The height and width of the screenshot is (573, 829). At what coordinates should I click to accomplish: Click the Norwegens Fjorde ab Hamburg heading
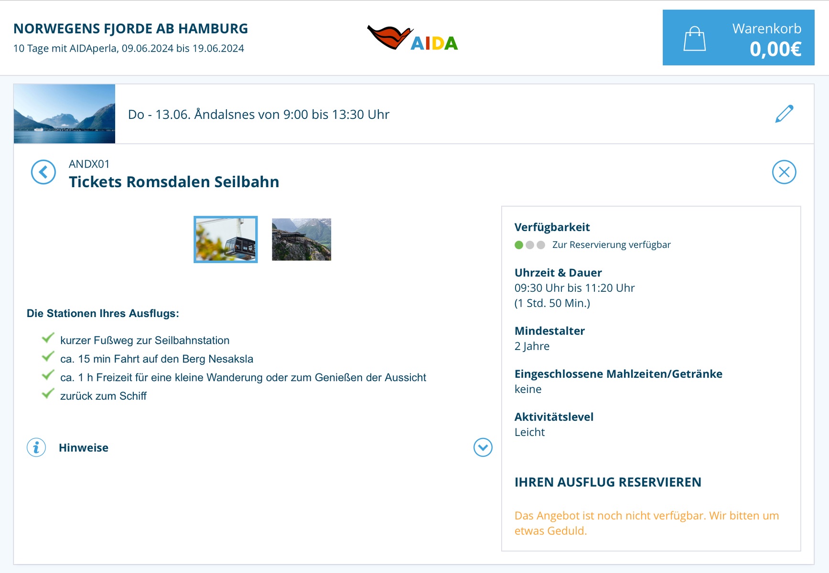pyautogui.click(x=130, y=29)
